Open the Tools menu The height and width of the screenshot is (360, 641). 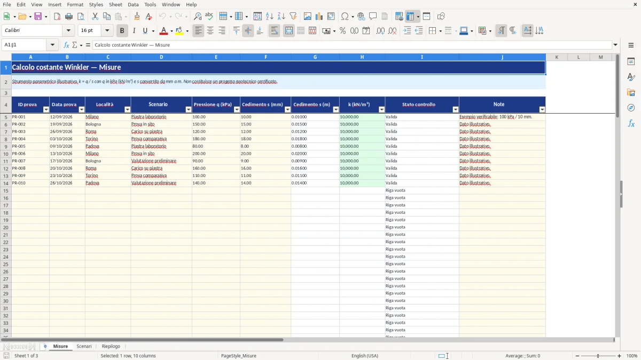150,4
